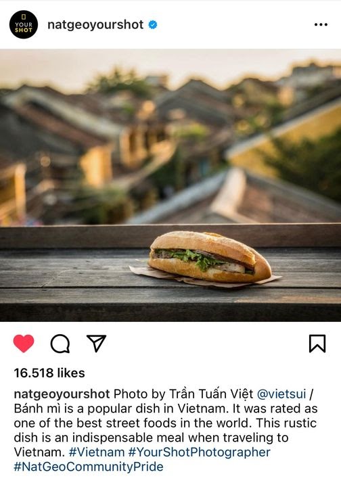The width and height of the screenshot is (341, 487).
Task: Open the #Vietnam hashtag
Action: pyautogui.click(x=97, y=452)
